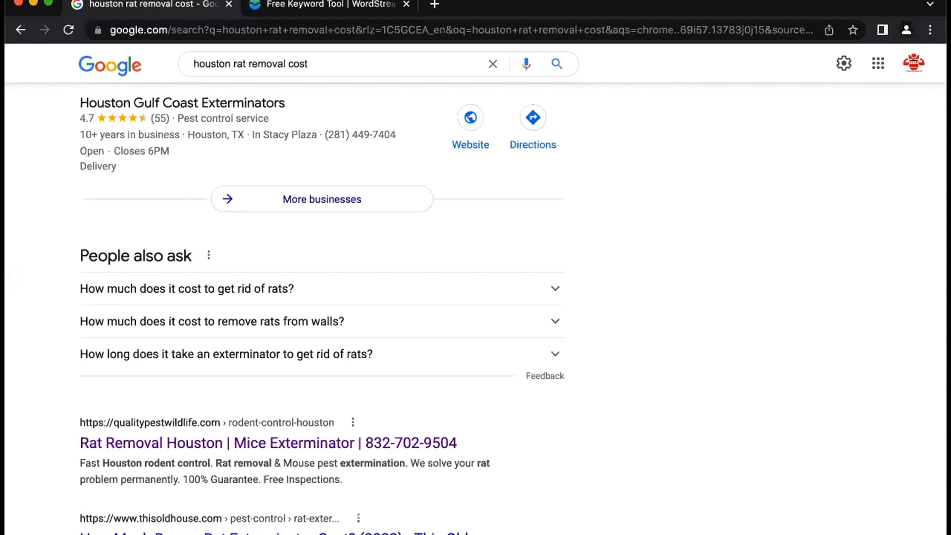Image resolution: width=951 pixels, height=535 pixels.
Task: Click the 4.7 star rating reviews
Action: (x=124, y=118)
